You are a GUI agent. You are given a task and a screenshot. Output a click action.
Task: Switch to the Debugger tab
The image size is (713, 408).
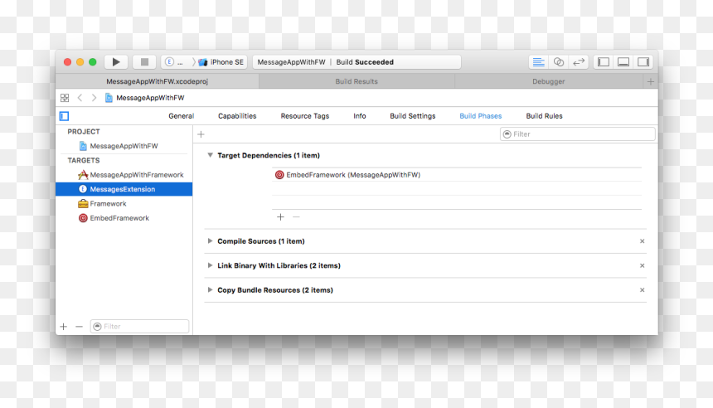click(548, 81)
